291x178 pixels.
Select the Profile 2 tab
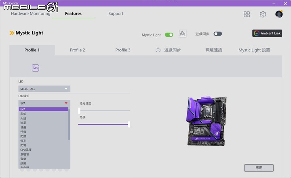(x=77, y=50)
